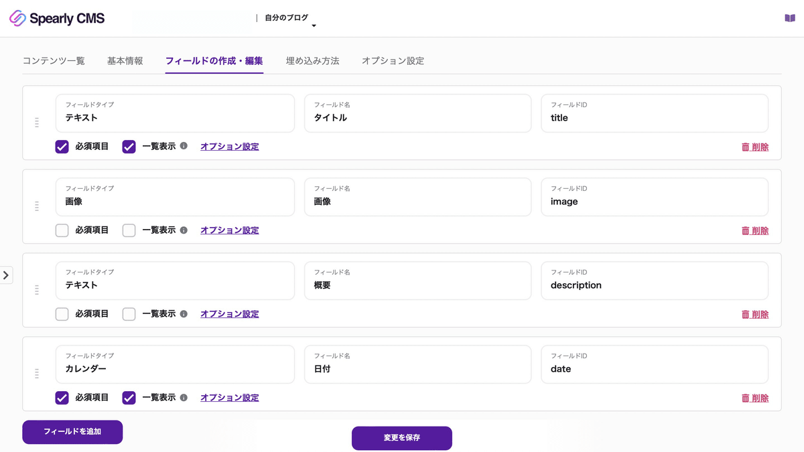Delete the image field with 削除
This screenshot has height=452, width=804.
pos(755,231)
